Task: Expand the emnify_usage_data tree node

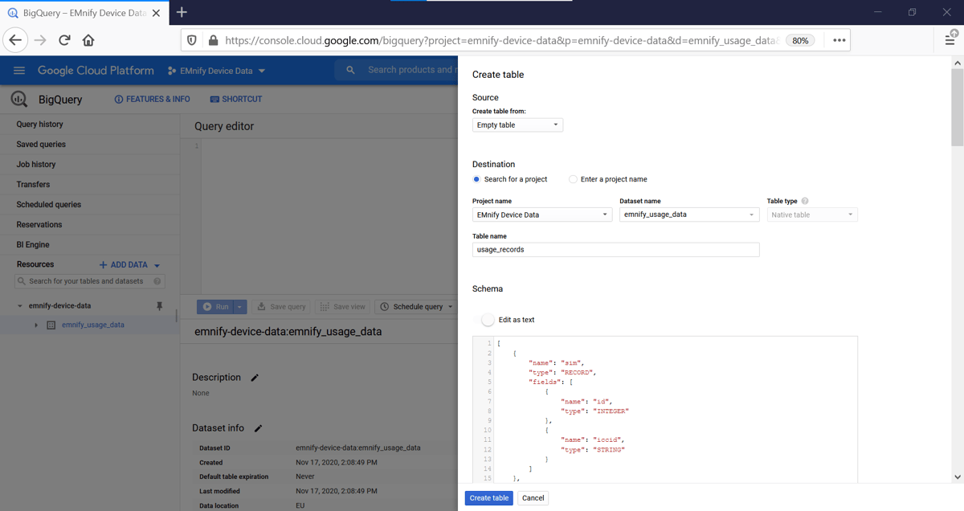Action: 36,325
